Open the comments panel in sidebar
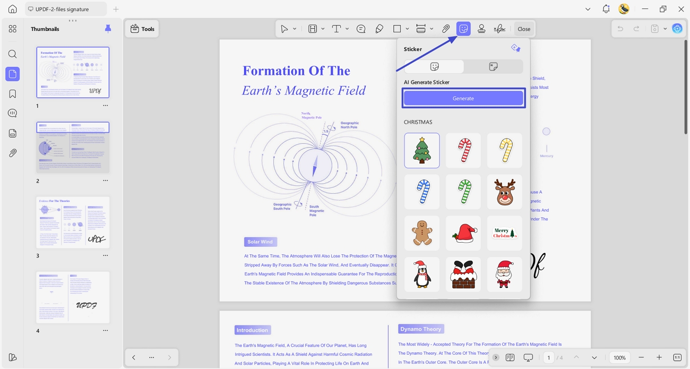The width and height of the screenshot is (690, 369). 13,113
